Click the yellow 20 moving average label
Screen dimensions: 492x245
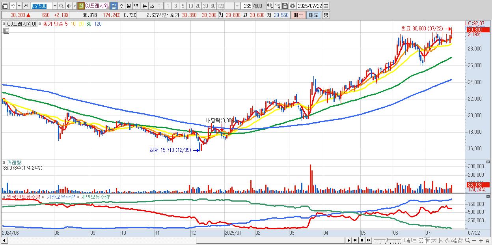[81, 24]
